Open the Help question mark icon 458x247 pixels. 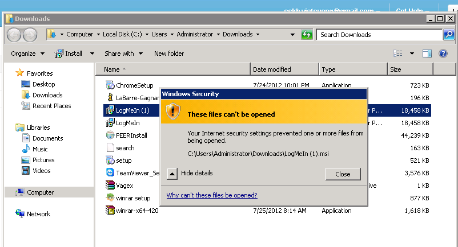tap(443, 53)
